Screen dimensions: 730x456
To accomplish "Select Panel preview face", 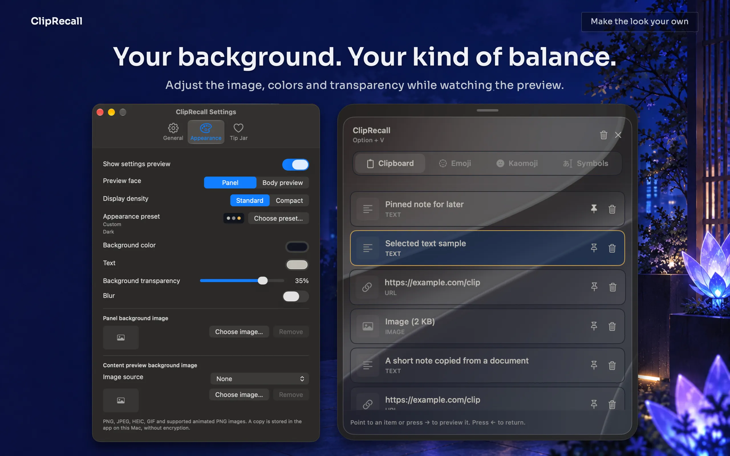I will coord(230,182).
